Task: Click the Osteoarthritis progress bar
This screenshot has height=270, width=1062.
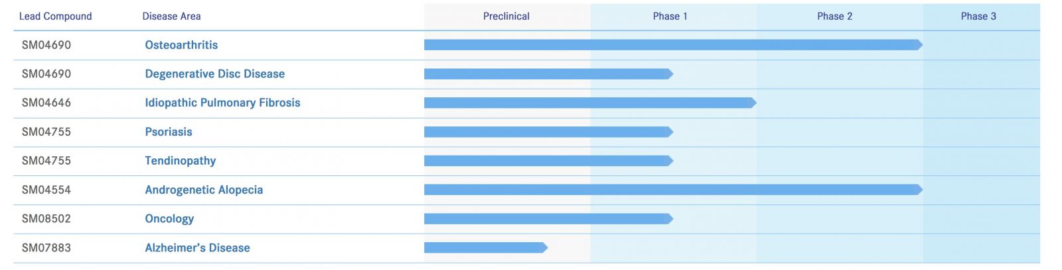Action: coord(672,45)
